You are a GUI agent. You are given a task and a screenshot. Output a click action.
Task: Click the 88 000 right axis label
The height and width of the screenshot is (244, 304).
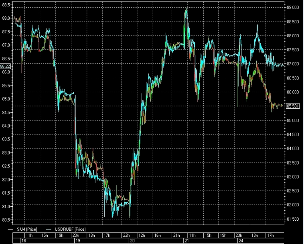pyautogui.click(x=293, y=36)
